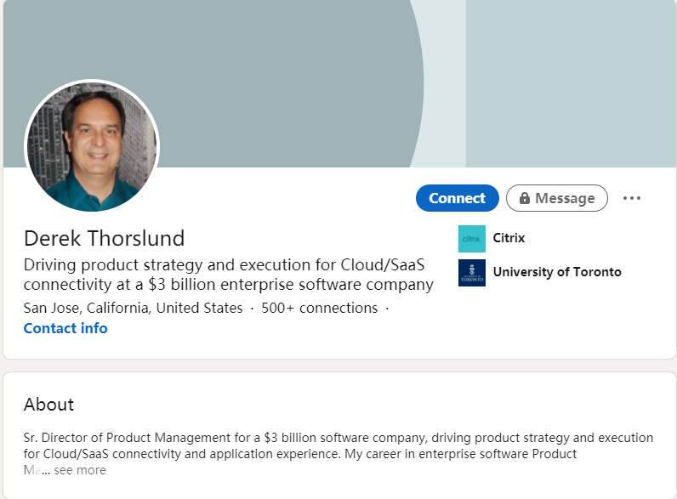Open the Citrix company name link

point(509,238)
